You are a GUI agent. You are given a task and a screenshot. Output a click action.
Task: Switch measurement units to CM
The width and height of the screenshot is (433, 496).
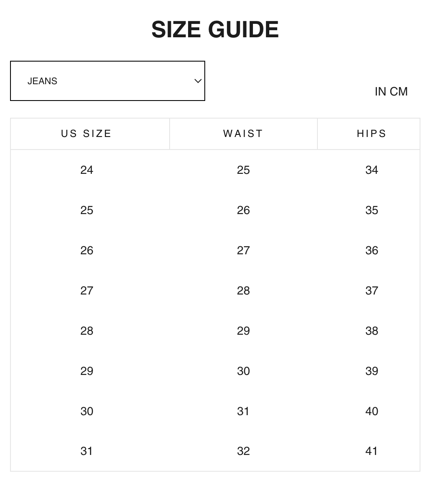pyautogui.click(x=399, y=92)
